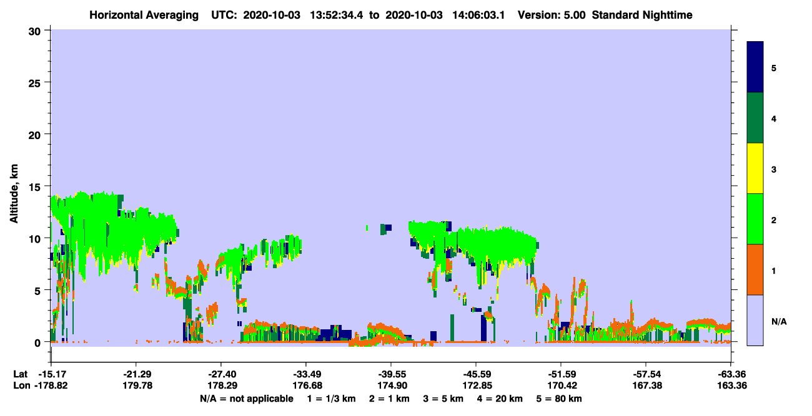Click the orange colorbar segment labeled 1
Screen dimensions: 812x416
(x=755, y=269)
